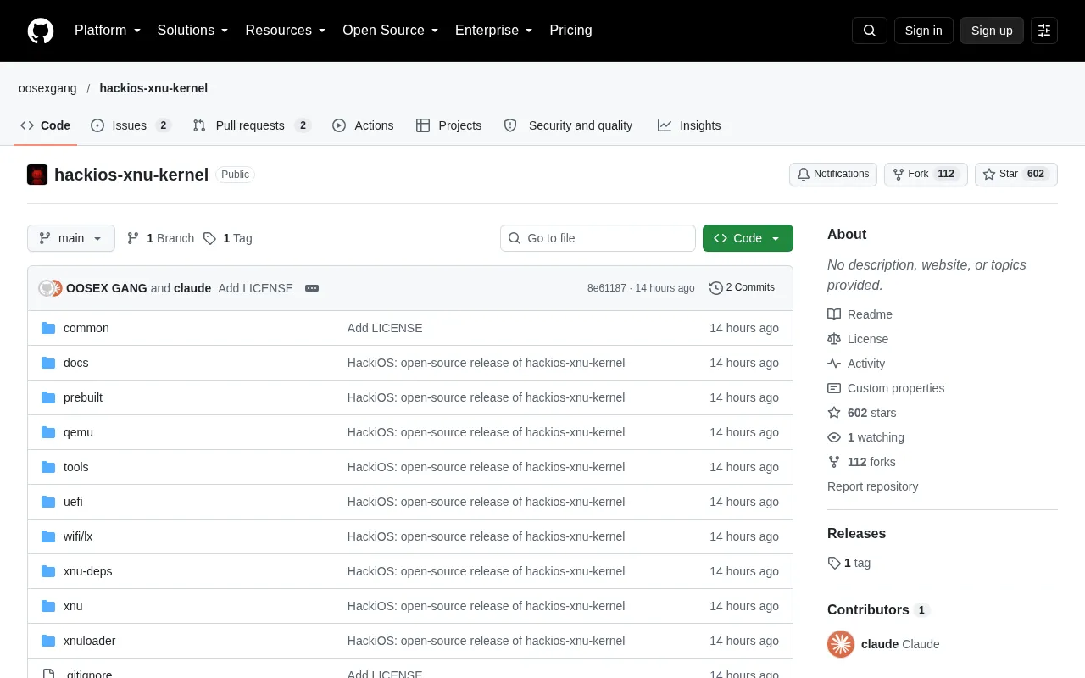Open claude contributor avatar

coord(841,644)
